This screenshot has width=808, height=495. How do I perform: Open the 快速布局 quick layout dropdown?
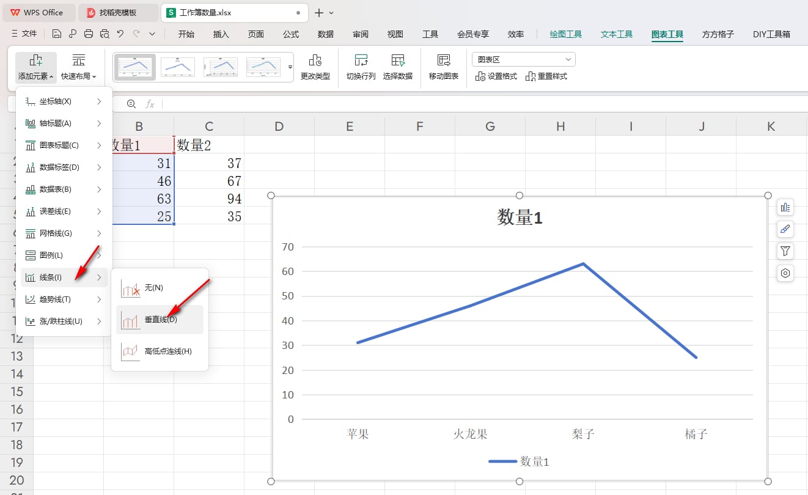tap(79, 68)
